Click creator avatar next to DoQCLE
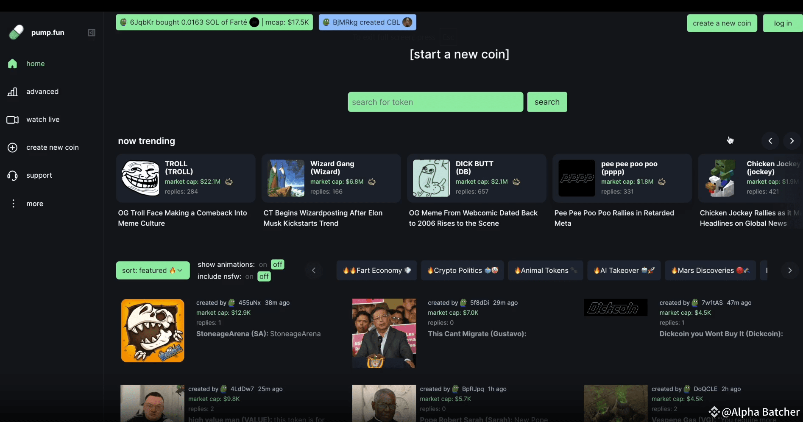803x422 pixels. [x=687, y=389]
